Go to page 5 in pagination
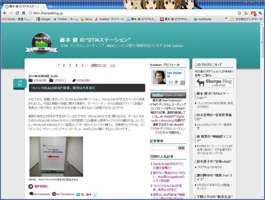This screenshot has height=200, width=265. point(83,65)
